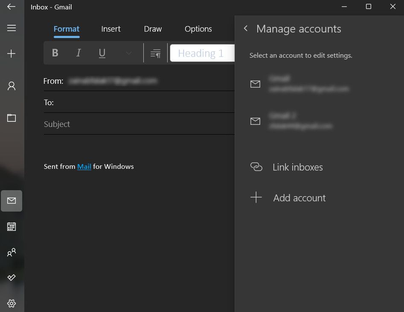The image size is (404, 312).
Task: Toggle Underline formatting
Action: pyautogui.click(x=102, y=53)
